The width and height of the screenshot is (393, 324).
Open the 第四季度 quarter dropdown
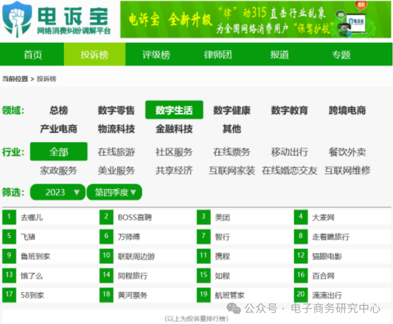coord(114,192)
